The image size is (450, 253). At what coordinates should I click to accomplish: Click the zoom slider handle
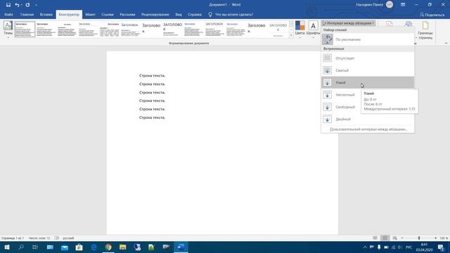point(419,238)
